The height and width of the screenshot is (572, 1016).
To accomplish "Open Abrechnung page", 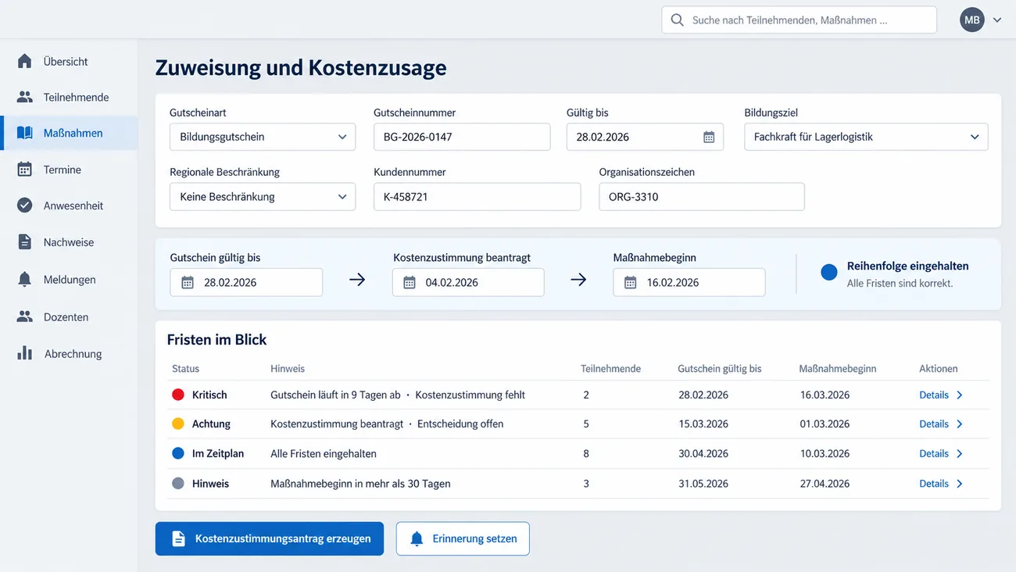I will (69, 353).
